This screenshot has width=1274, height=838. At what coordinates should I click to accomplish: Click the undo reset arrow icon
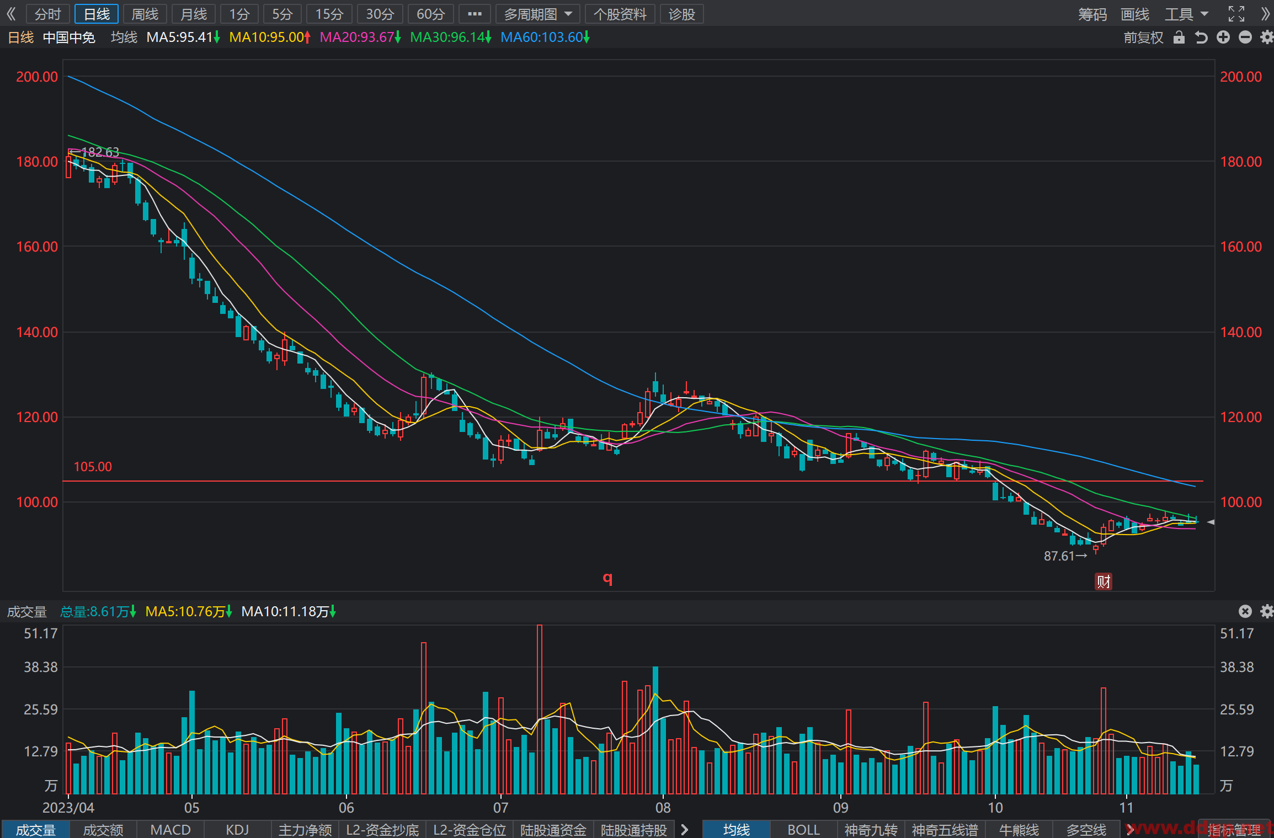(x=1201, y=38)
